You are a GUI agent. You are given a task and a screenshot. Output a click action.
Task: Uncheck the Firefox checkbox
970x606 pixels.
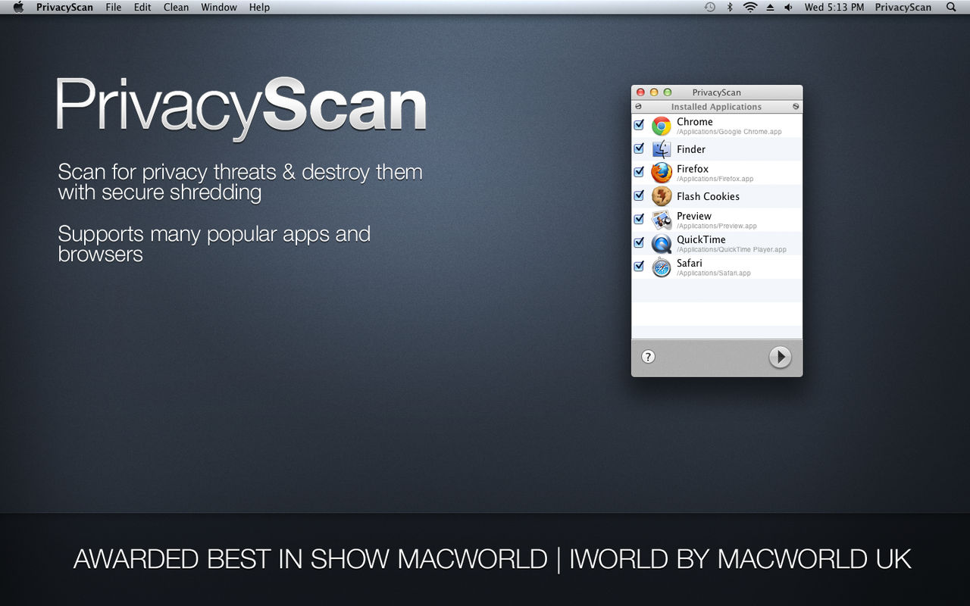point(639,172)
